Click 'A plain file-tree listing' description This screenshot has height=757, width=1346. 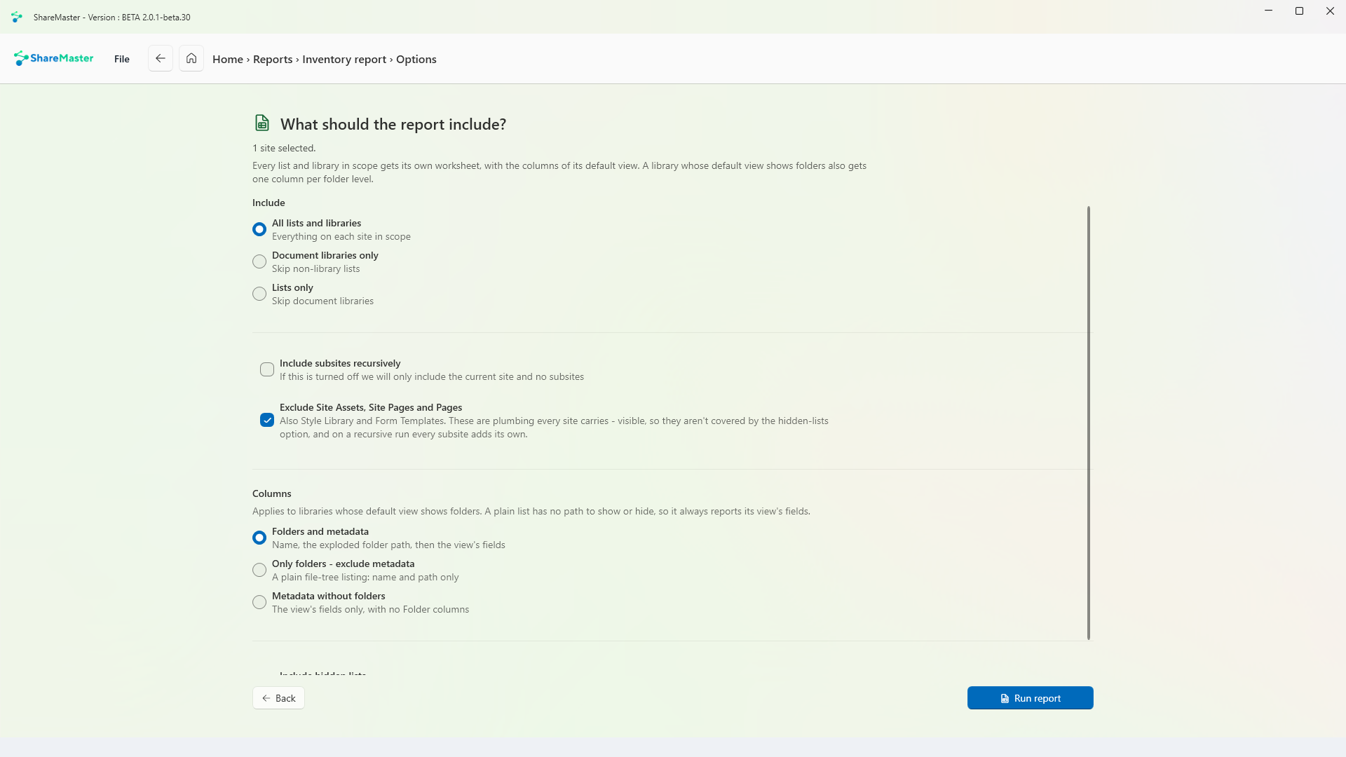[x=365, y=577]
